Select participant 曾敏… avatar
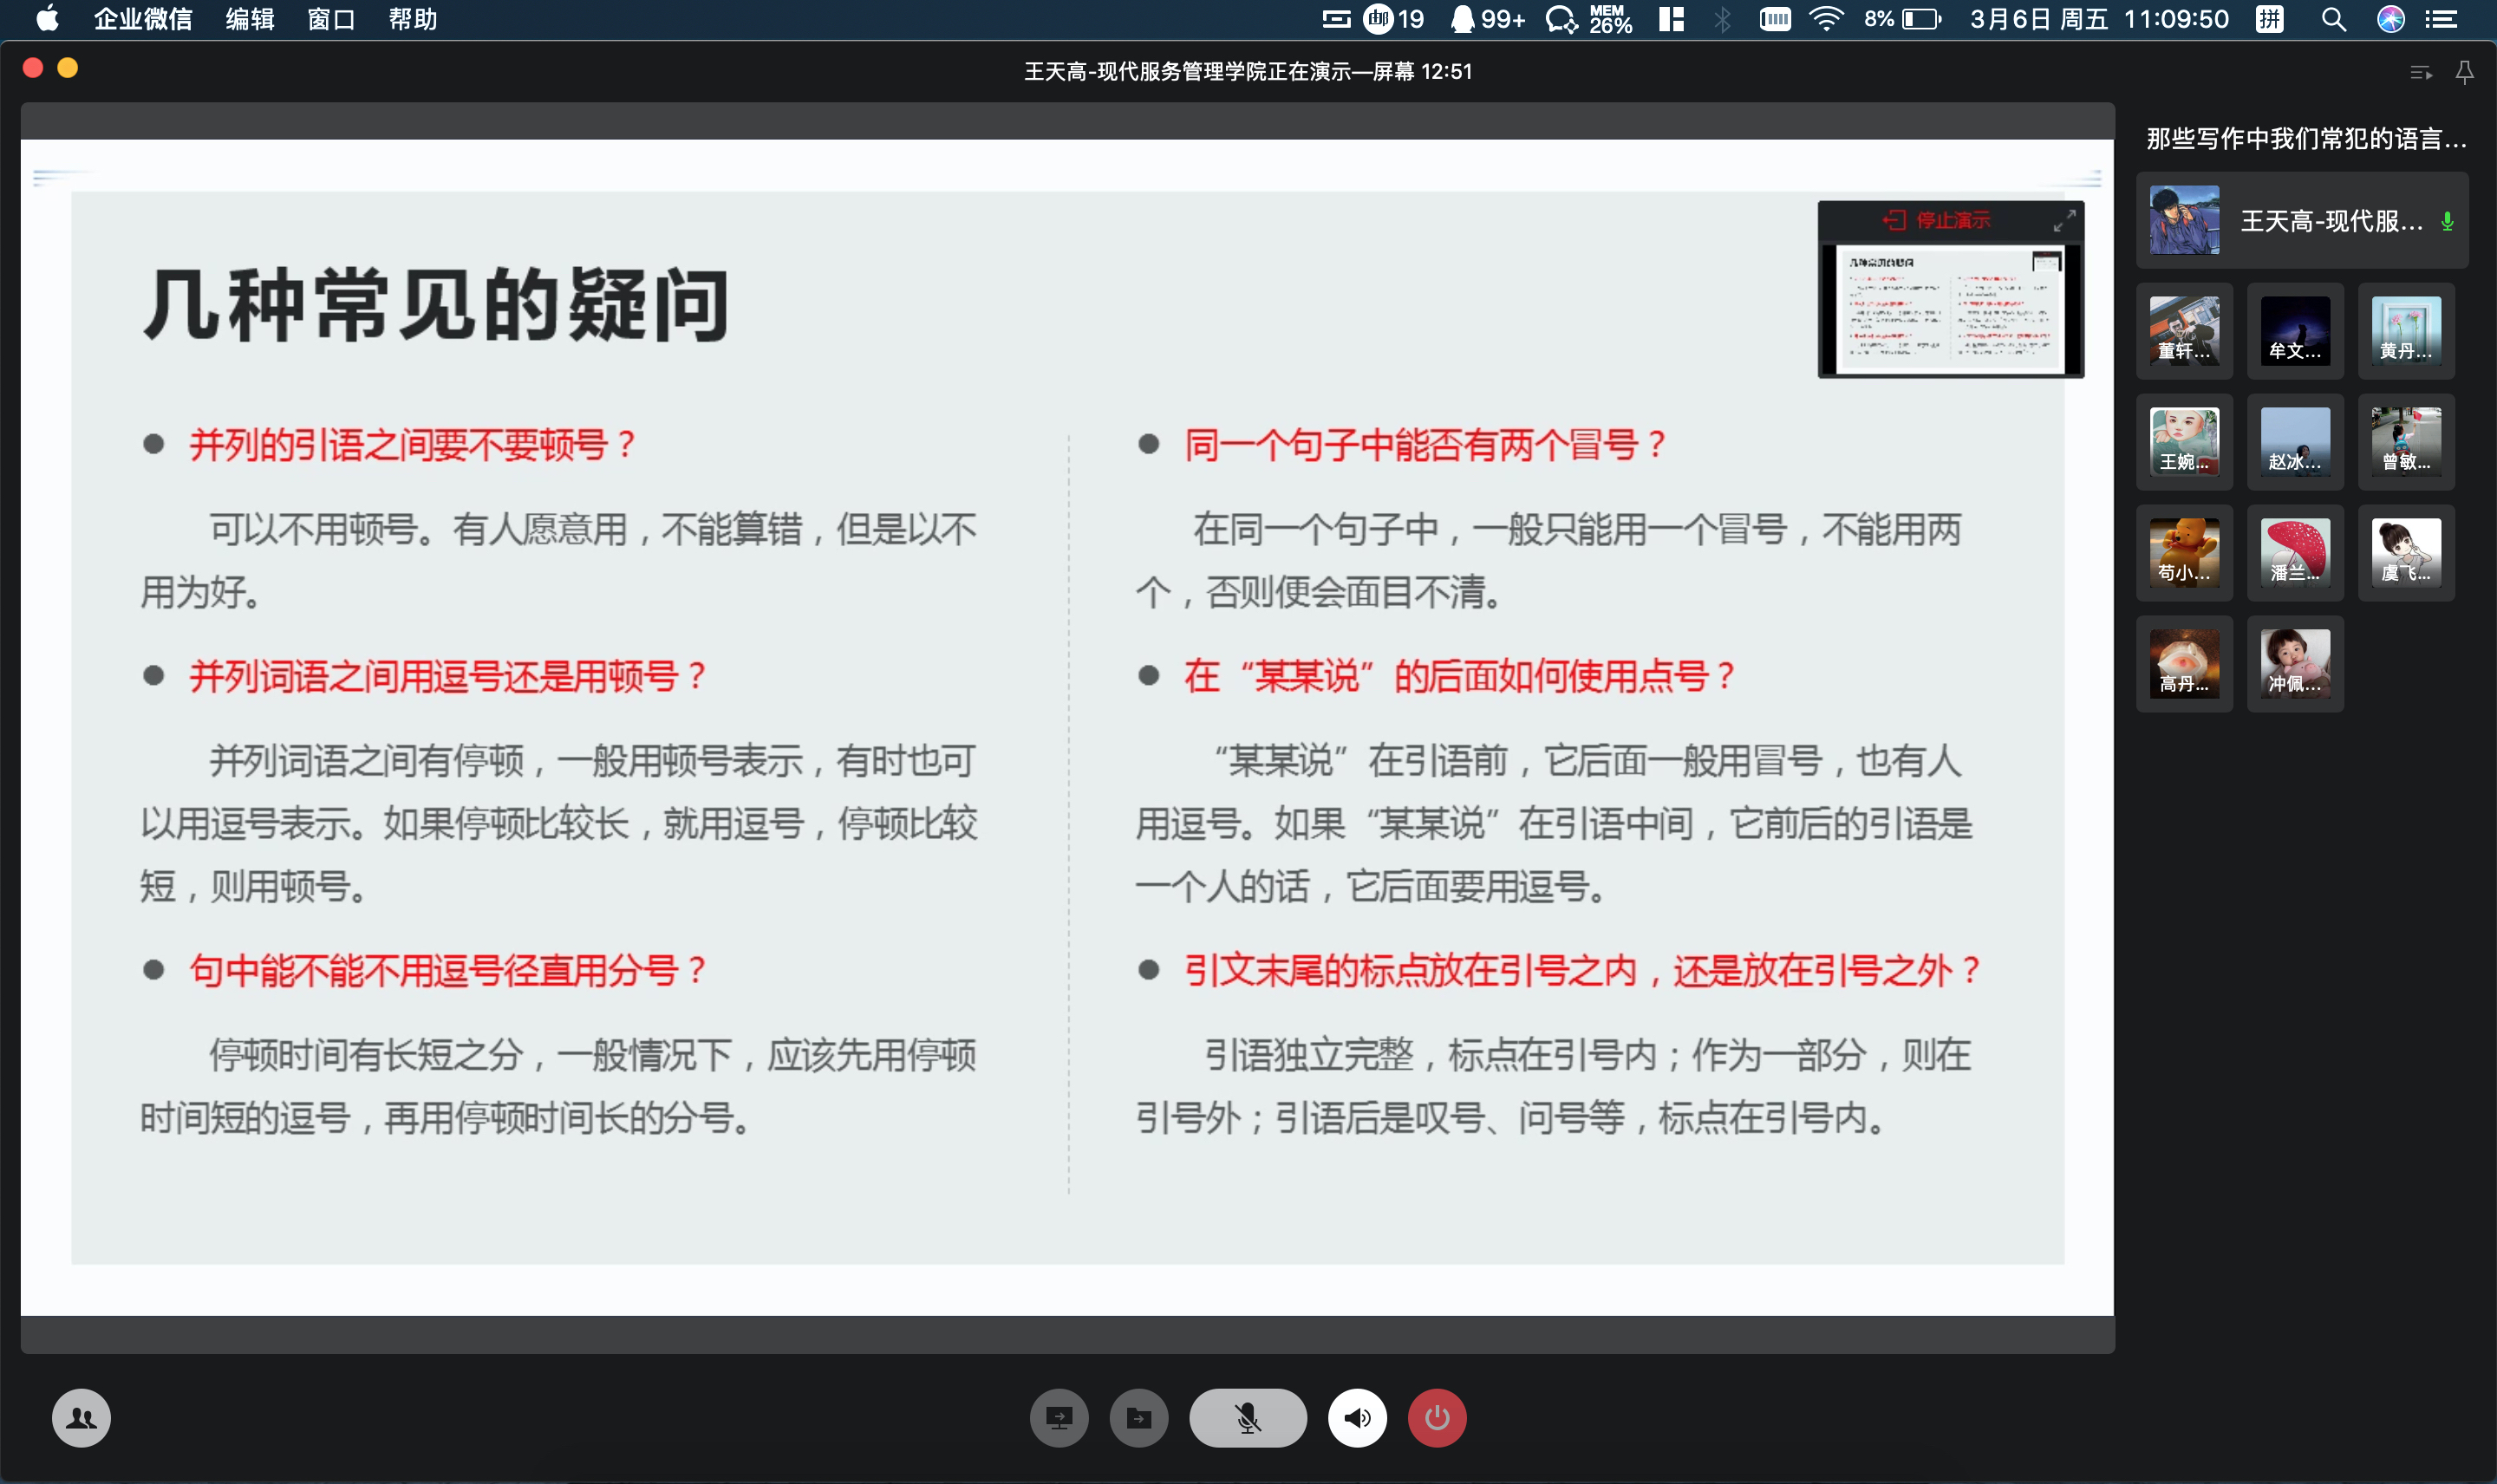The height and width of the screenshot is (1484, 2497). tap(2406, 442)
